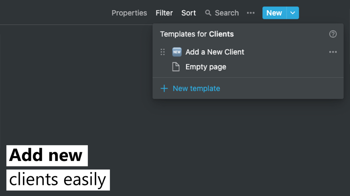
Task: Click the plus icon next to New template
Action: tap(164, 88)
